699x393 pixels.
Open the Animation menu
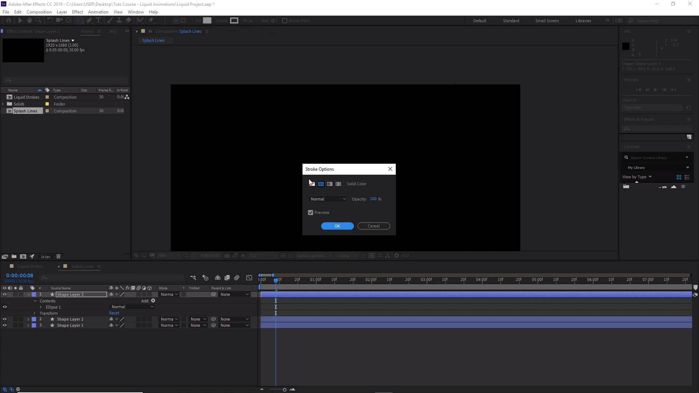point(98,12)
